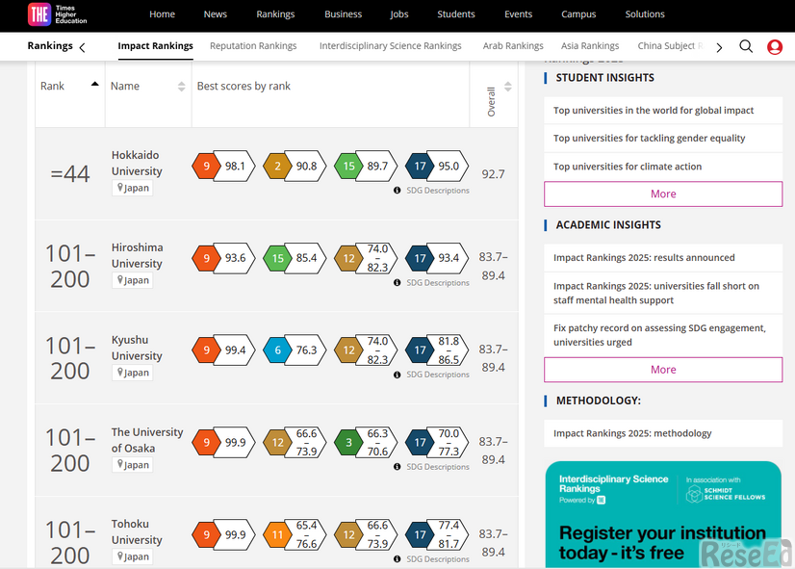Click SDG Descriptions info icon in Hiroshima row

pos(397,282)
